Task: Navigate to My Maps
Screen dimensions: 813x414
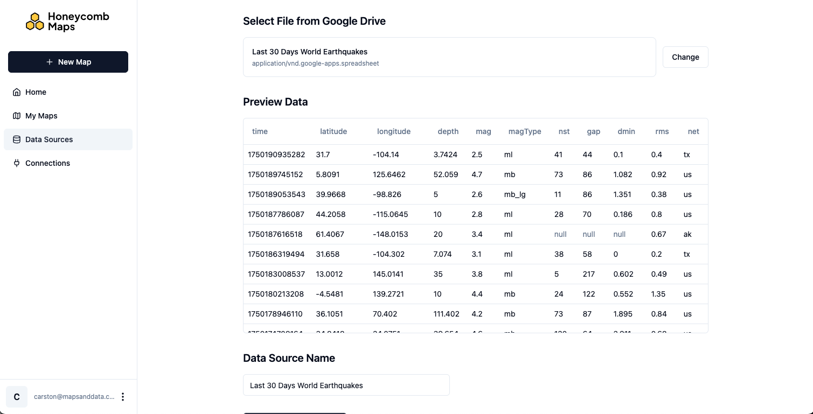Action: point(41,116)
